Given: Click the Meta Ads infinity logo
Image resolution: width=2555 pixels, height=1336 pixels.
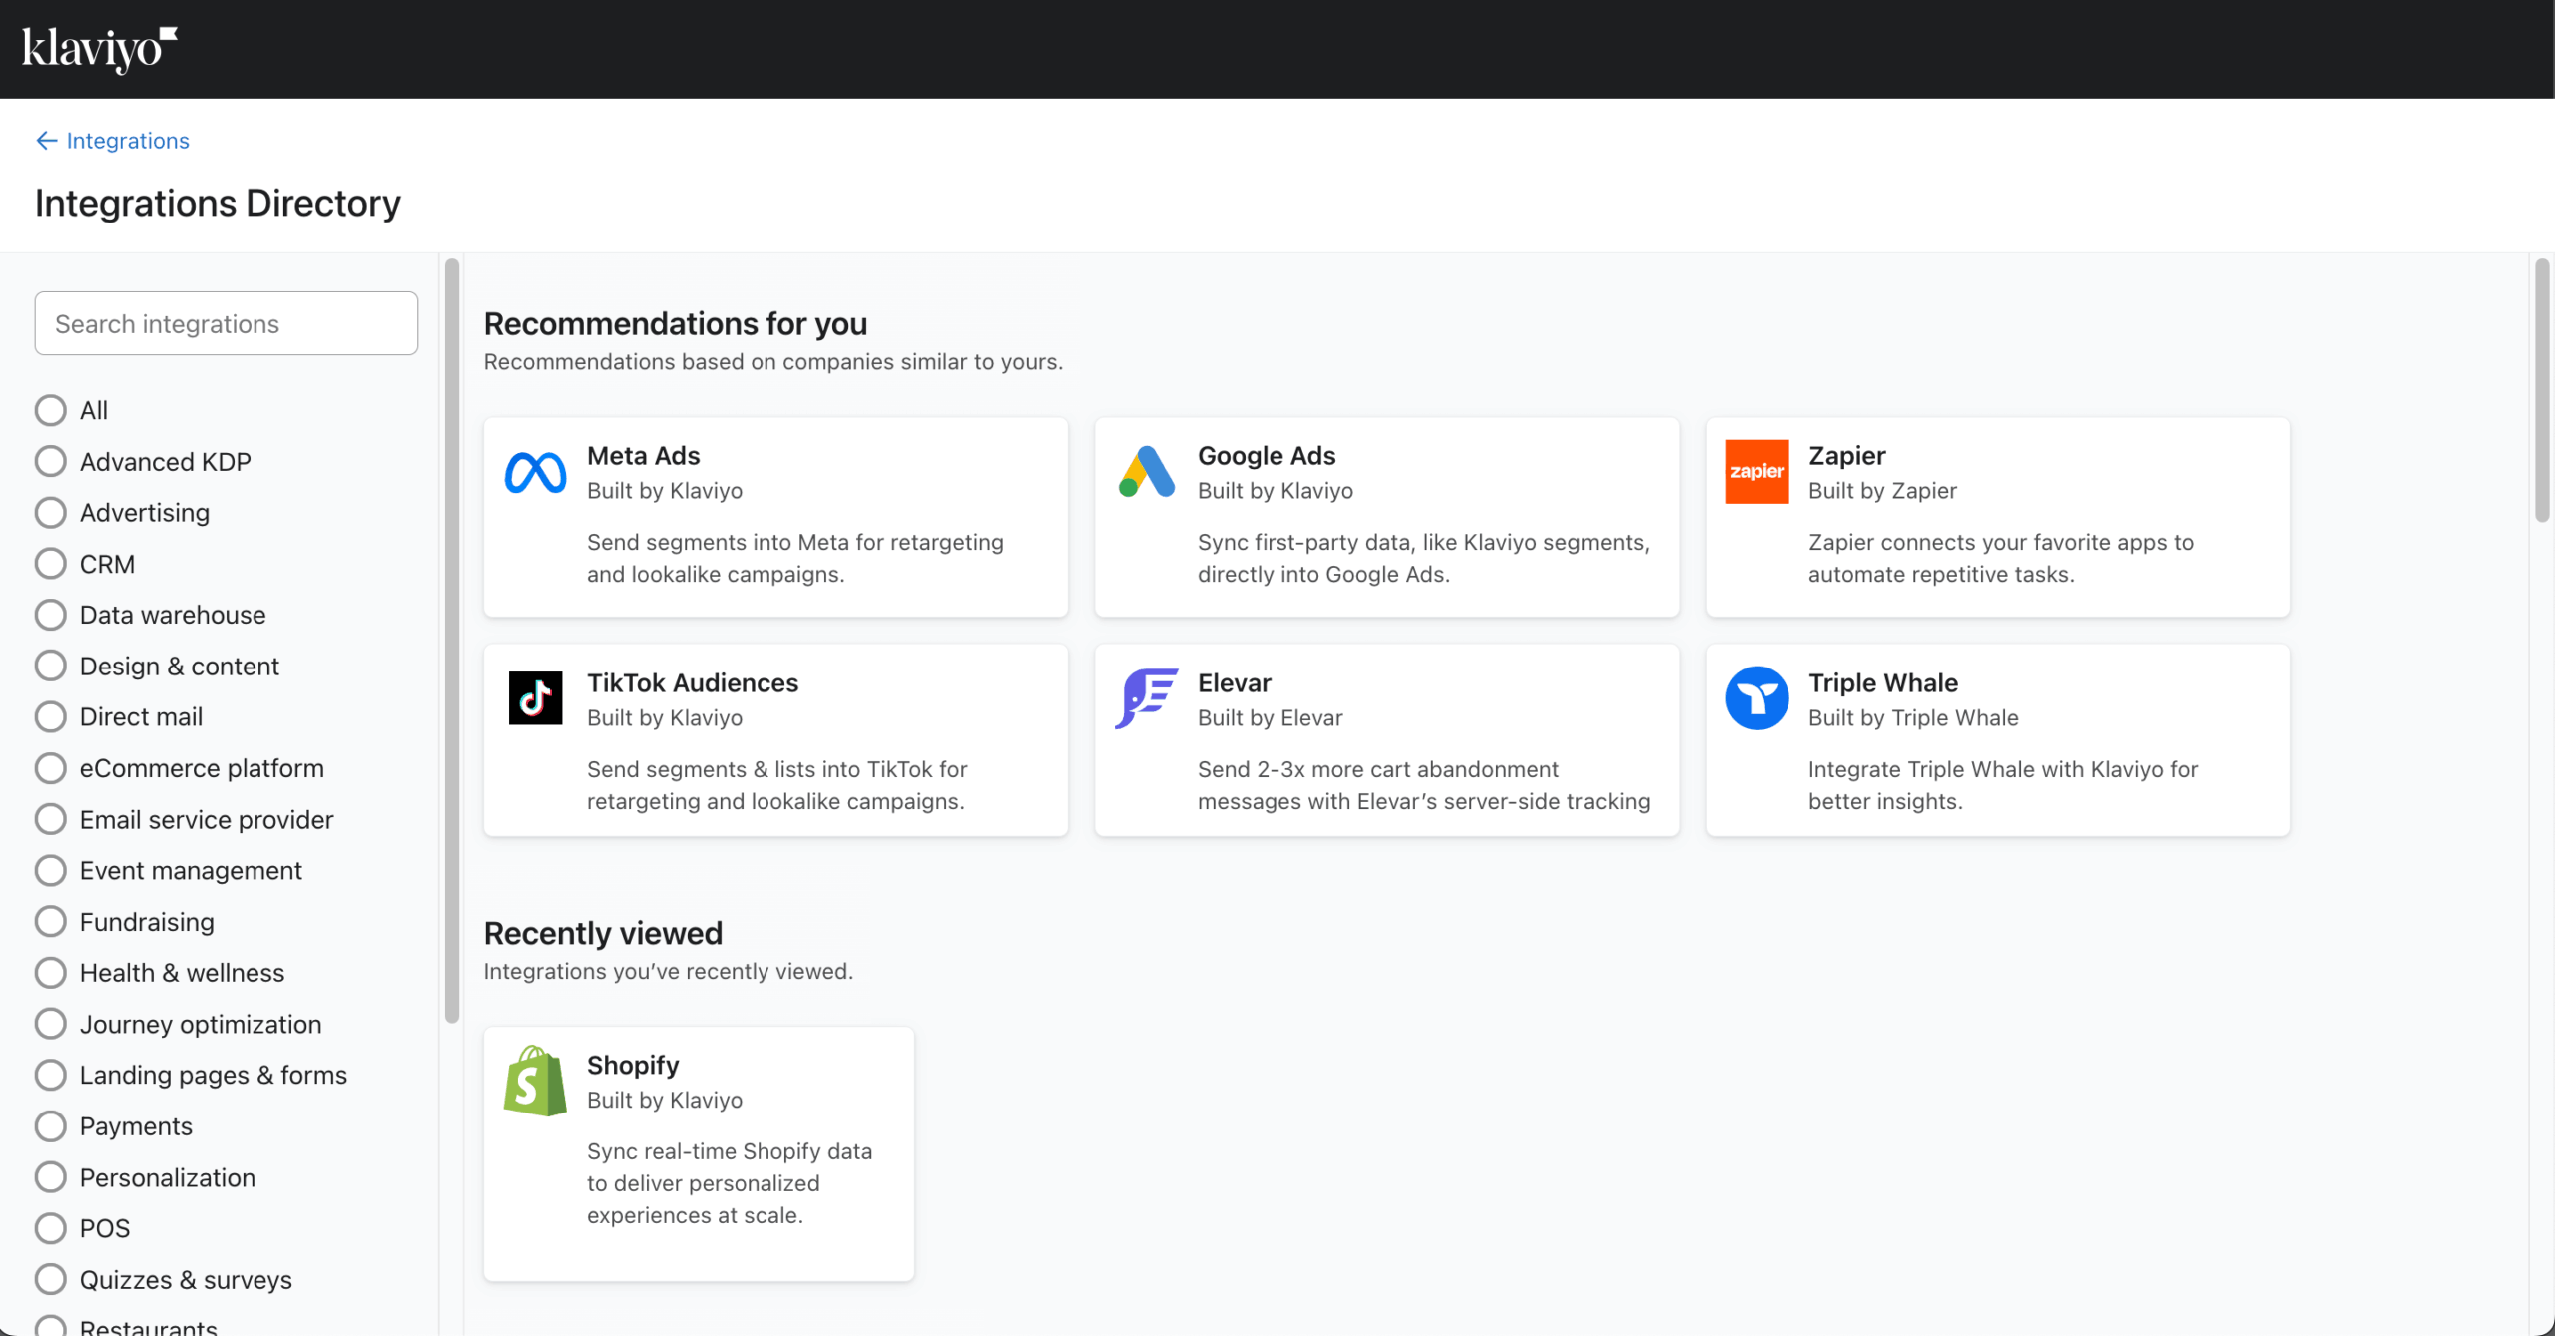Looking at the screenshot, I should [535, 473].
